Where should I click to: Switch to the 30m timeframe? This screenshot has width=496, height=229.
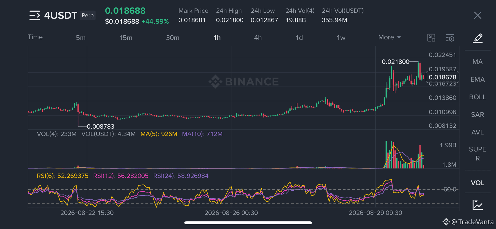(x=172, y=38)
